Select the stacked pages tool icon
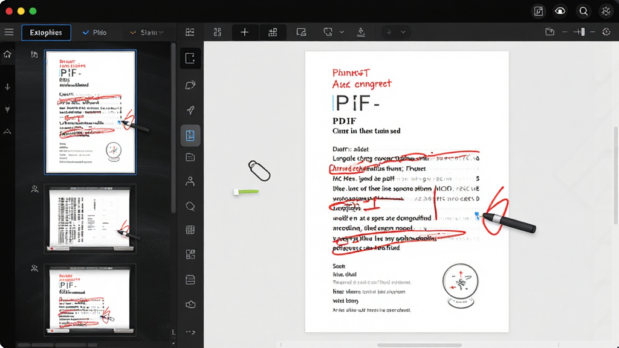This screenshot has width=619, height=348. (x=190, y=85)
